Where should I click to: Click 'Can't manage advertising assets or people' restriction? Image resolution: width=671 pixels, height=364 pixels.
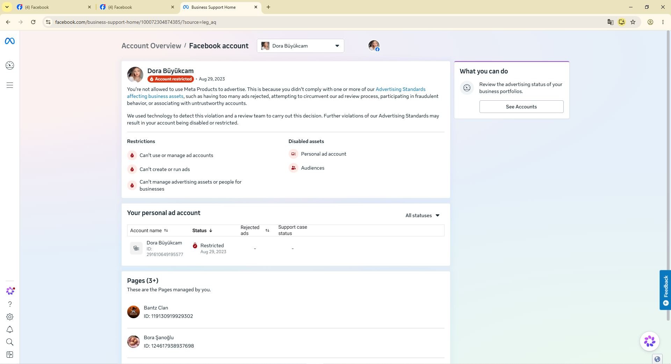(190, 185)
